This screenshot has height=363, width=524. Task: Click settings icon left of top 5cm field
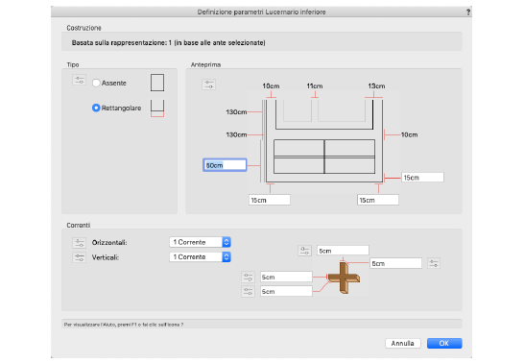pyautogui.click(x=304, y=251)
